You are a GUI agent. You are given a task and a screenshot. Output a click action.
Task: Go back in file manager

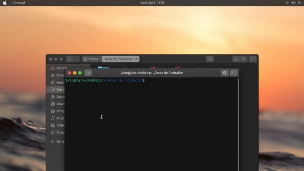click(x=70, y=59)
